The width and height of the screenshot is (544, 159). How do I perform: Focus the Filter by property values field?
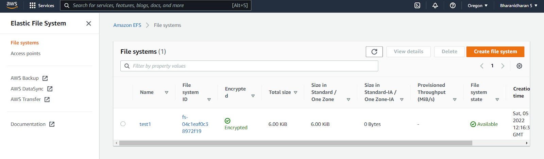[249, 66]
